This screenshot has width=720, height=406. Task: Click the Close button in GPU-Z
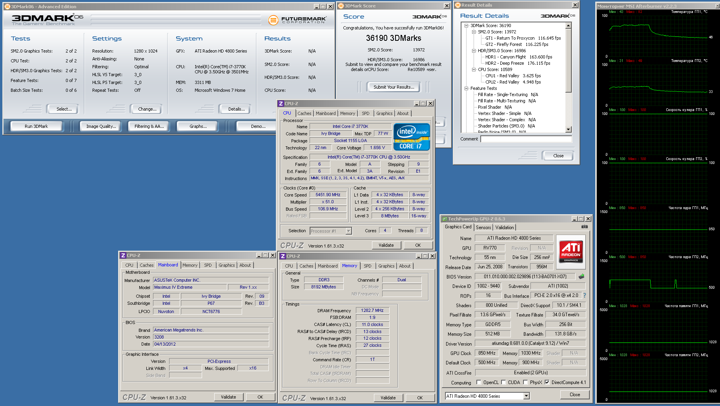tap(575, 395)
